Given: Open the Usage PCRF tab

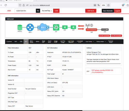Looking at the screenshot, I should pyautogui.click(x=56, y=41).
